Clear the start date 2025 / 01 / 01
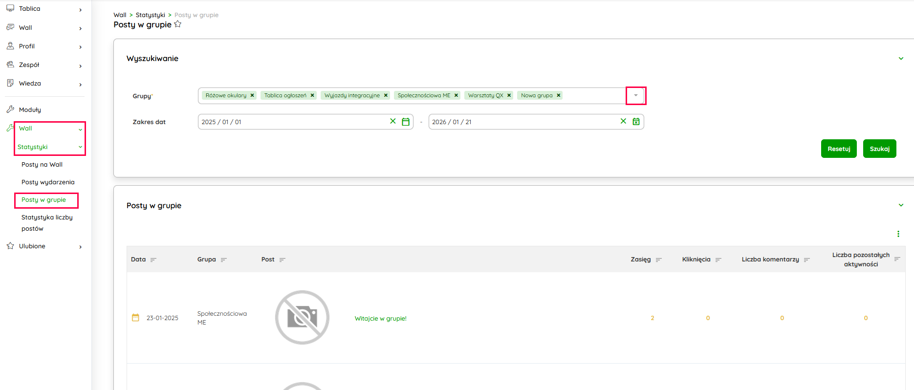914x390 pixels. (392, 121)
